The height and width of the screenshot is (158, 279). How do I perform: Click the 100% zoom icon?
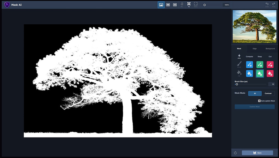pyautogui.click(x=196, y=5)
